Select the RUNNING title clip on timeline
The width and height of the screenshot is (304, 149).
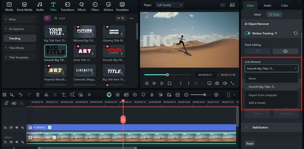131,127
